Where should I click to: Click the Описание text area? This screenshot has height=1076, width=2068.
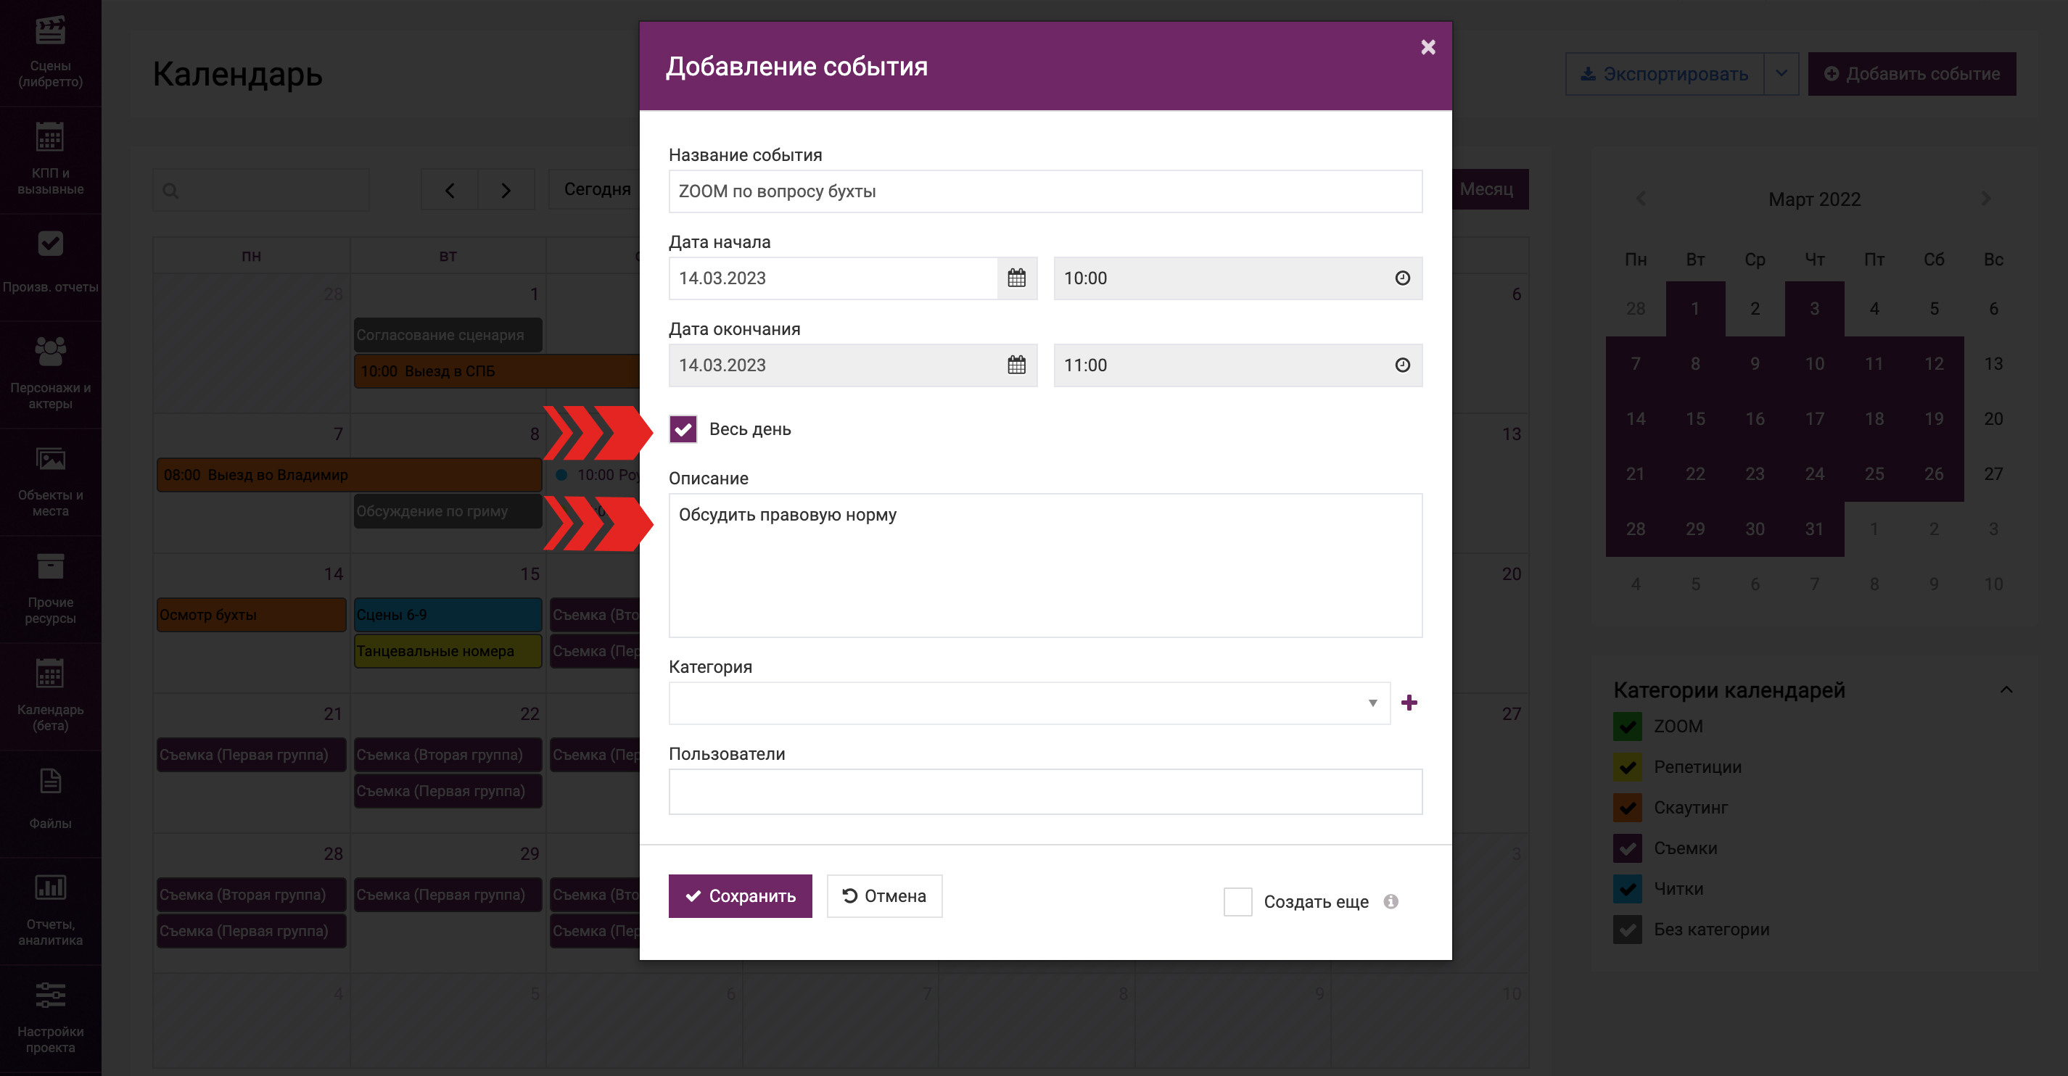[1045, 566]
